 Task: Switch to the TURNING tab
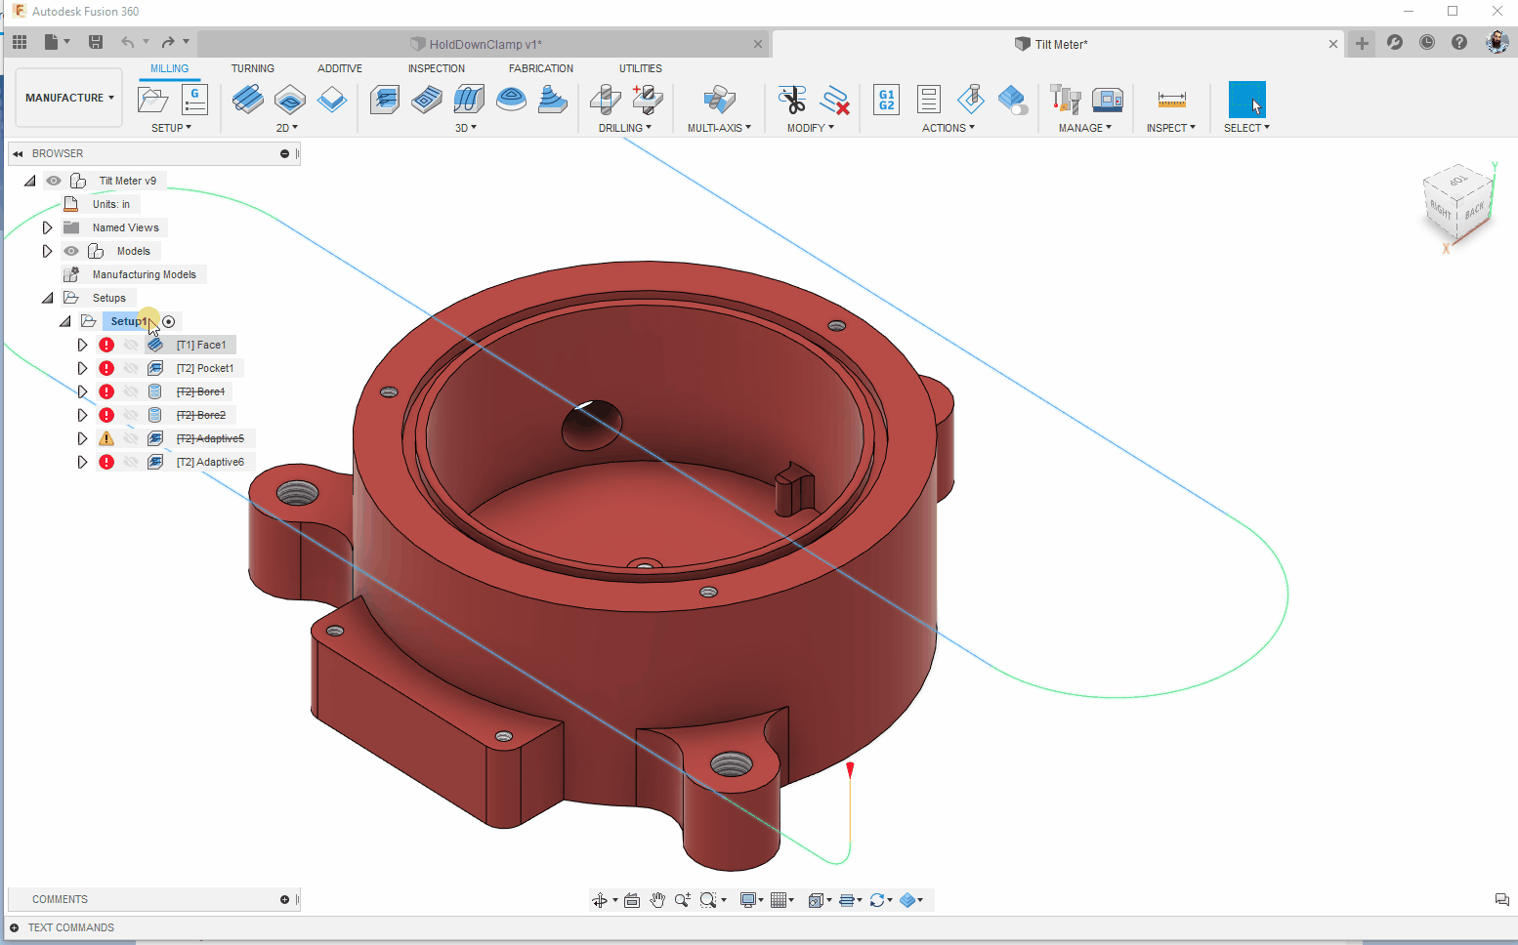252,68
